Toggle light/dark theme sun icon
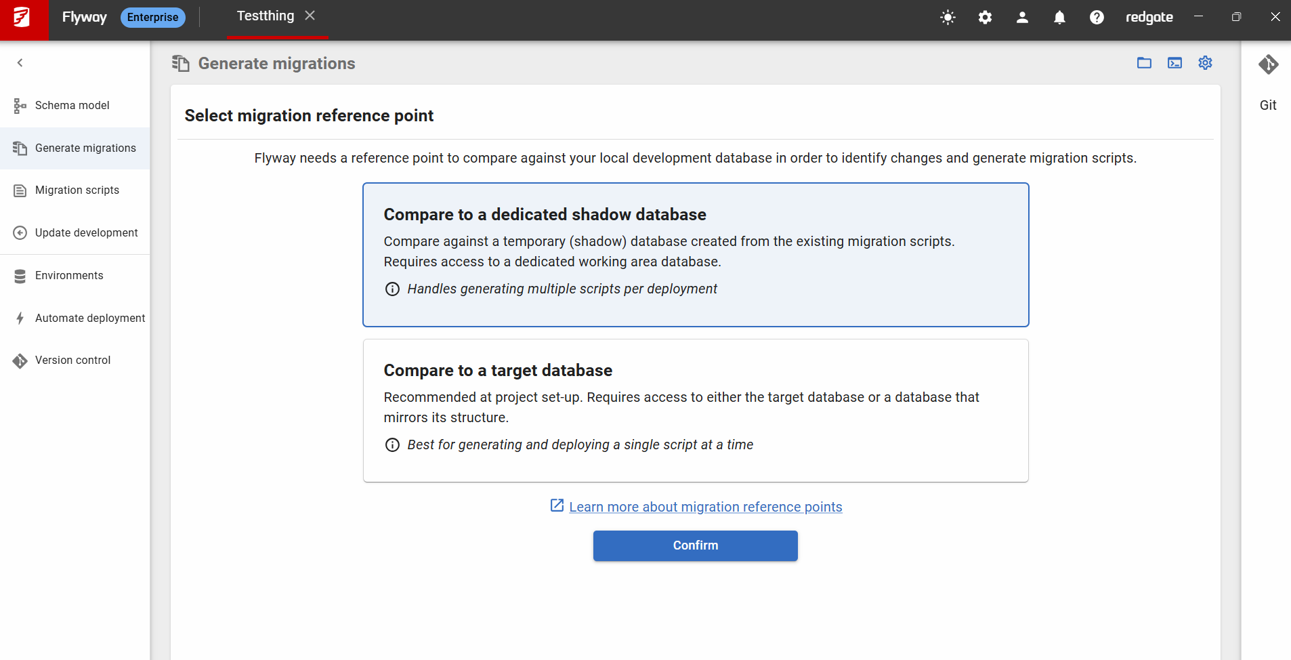1291x660 pixels. [x=948, y=18]
